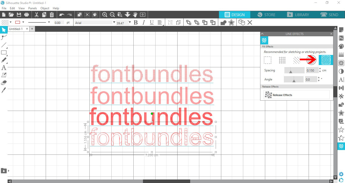Adjust the Spacing value stepper arrows

point(320,70)
